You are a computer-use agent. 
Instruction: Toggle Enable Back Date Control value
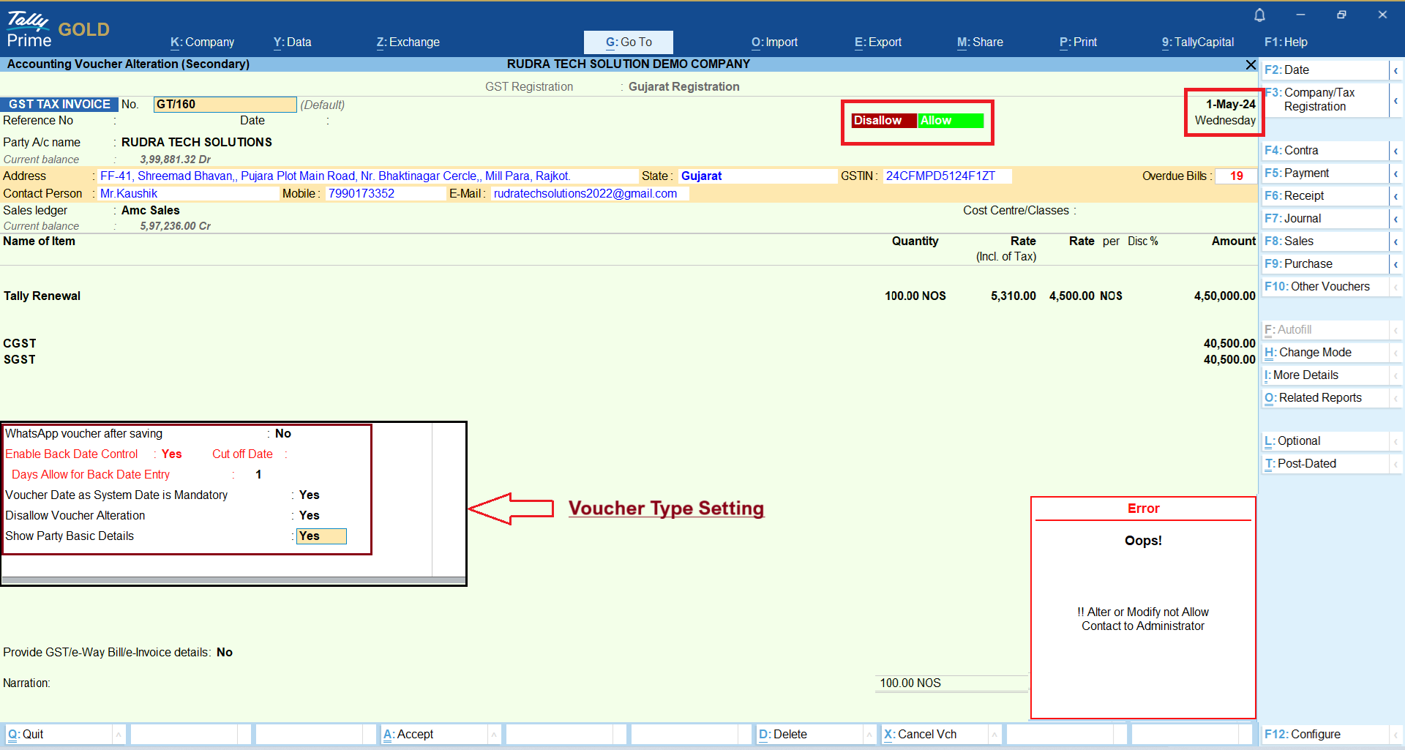[171, 454]
